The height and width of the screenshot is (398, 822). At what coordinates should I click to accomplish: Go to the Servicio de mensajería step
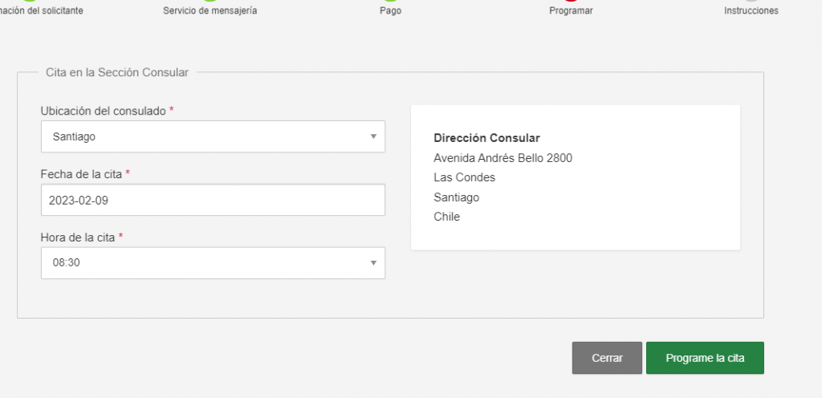click(x=210, y=10)
